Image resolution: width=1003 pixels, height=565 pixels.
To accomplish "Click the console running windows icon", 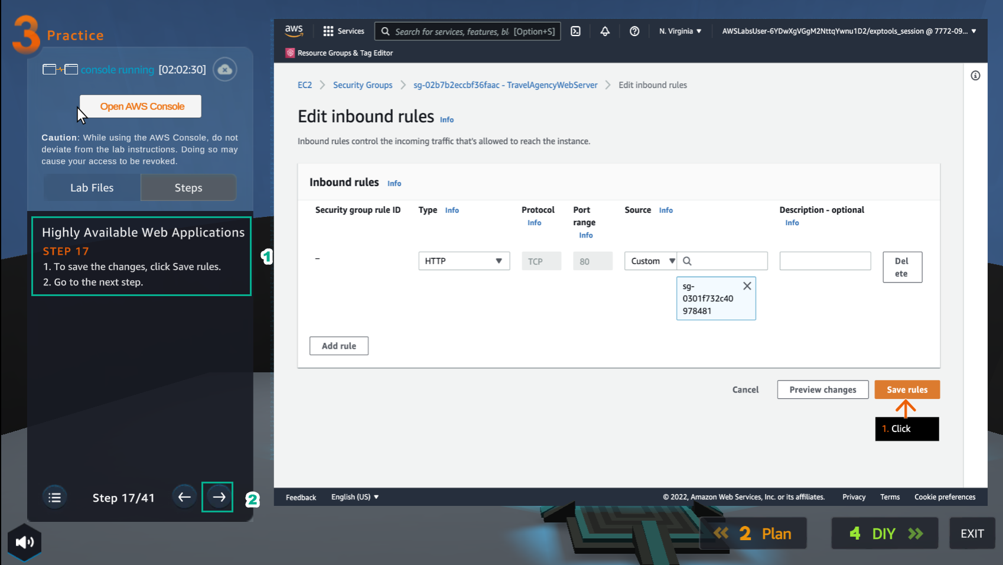I will 60,70.
